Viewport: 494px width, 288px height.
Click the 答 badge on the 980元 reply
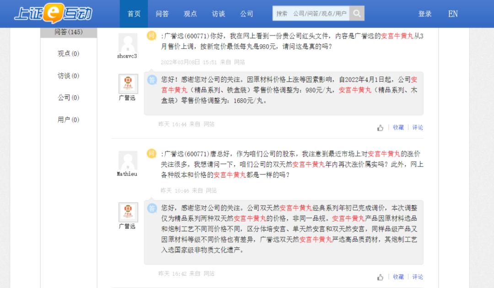(x=152, y=80)
